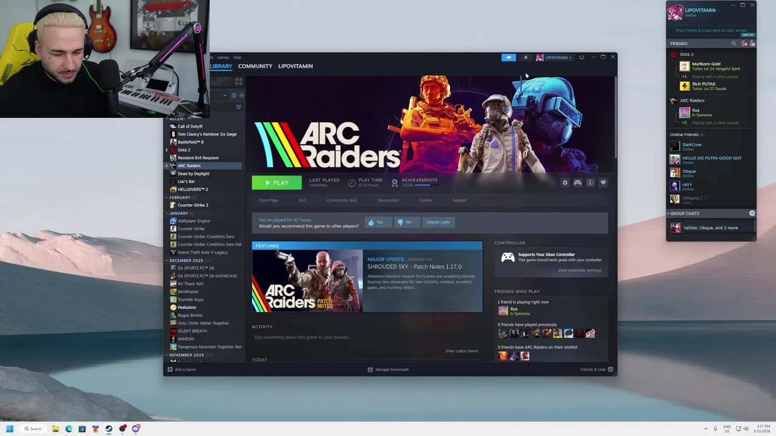Viewport: 776px width, 436px height.
Task: Click the green PLAY button
Action: click(276, 183)
